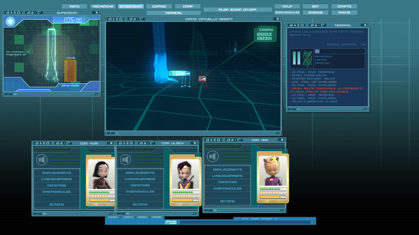Viewport: 419px width, 235px height.
Task: Click the bottom blue taskbar text field
Action: pyautogui.click(x=244, y=222)
